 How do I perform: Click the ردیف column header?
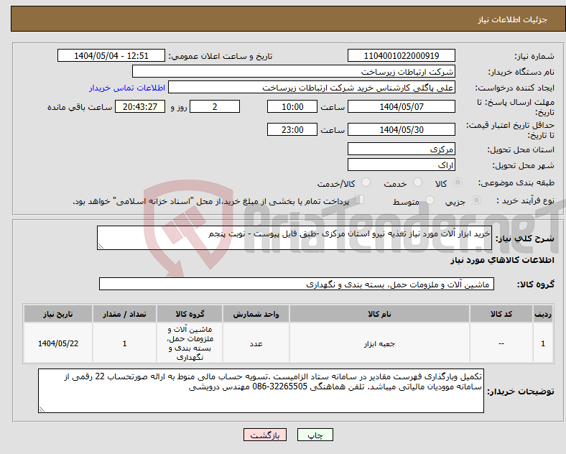[x=543, y=314]
